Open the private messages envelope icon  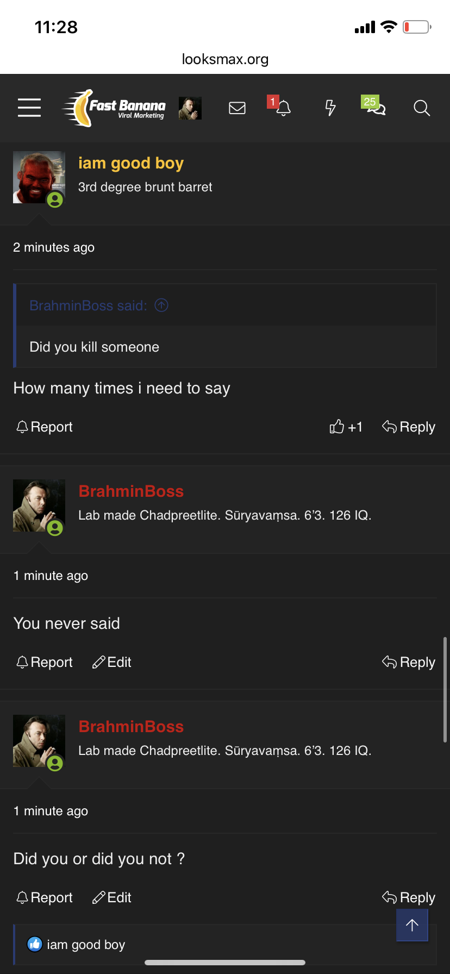coord(237,108)
